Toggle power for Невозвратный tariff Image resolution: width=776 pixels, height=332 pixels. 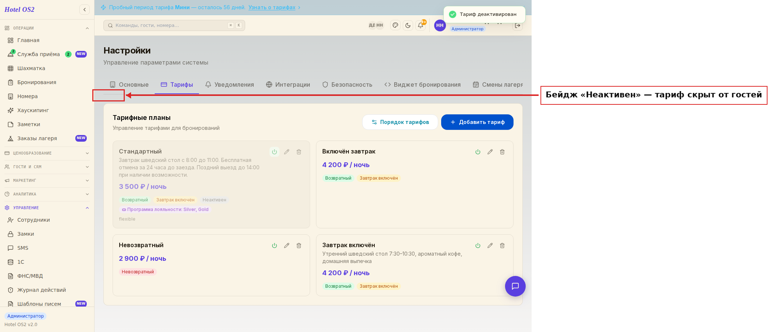coord(274,246)
